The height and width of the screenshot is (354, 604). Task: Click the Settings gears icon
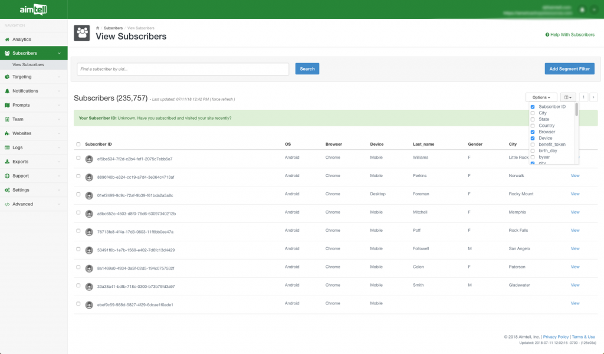[x=7, y=190]
